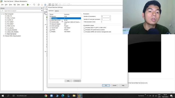This screenshot has width=175, height=98.
Task: Select the CUCM_12 virtual machine
Action: 10,20
